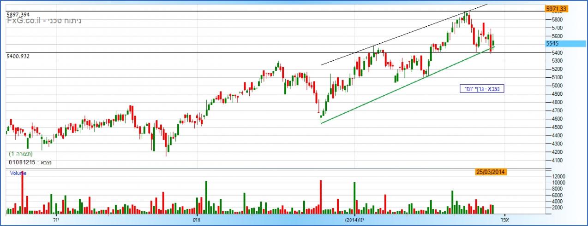Select the 'נצבא - גרף יומי' text box
Image resolution: width=588 pixels, height=226 pixels.
click(482, 89)
